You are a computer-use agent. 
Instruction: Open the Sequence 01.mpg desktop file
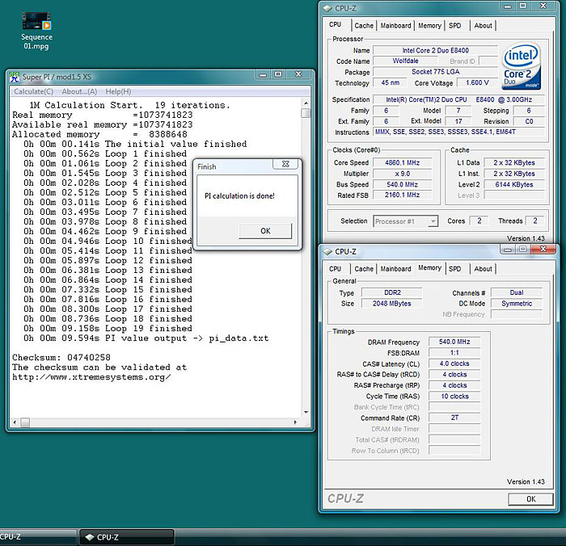pyautogui.click(x=36, y=31)
